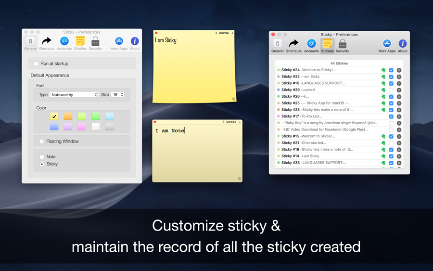
Task: Click in the "I am Note" text area
Action: coord(197,154)
